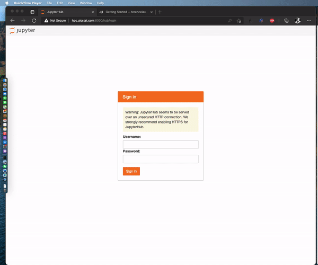Open the Collections icon in toolbar
This screenshot has height=265, width=318.
[286, 21]
